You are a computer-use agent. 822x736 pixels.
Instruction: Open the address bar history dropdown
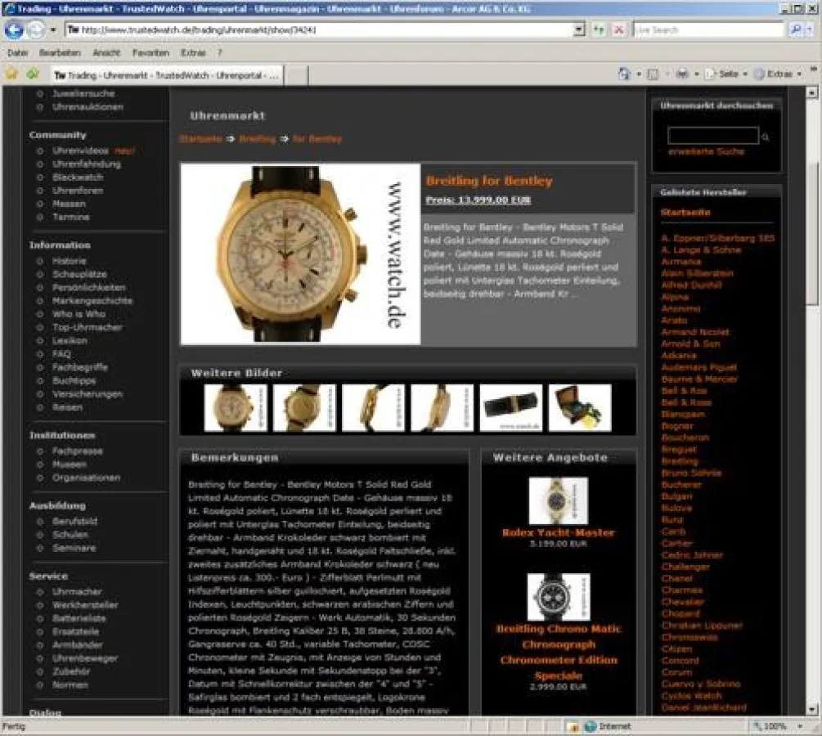578,31
